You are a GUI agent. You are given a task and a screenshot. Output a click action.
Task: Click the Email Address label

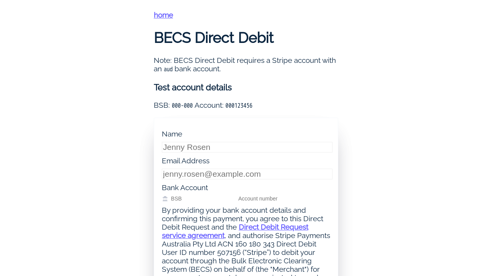(185, 161)
